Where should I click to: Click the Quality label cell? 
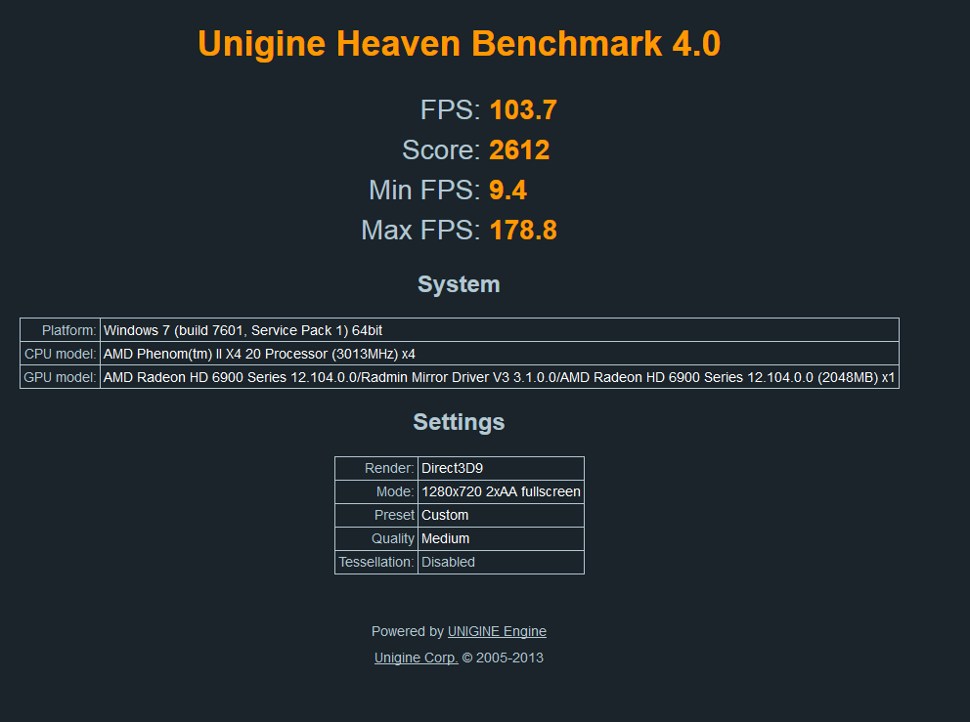(376, 539)
